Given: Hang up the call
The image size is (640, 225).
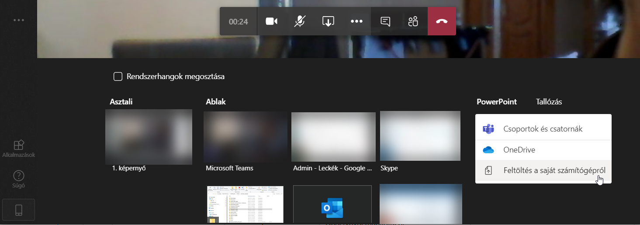Looking at the screenshot, I should (x=442, y=21).
